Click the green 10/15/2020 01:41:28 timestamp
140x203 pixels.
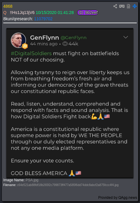[x=55, y=13]
